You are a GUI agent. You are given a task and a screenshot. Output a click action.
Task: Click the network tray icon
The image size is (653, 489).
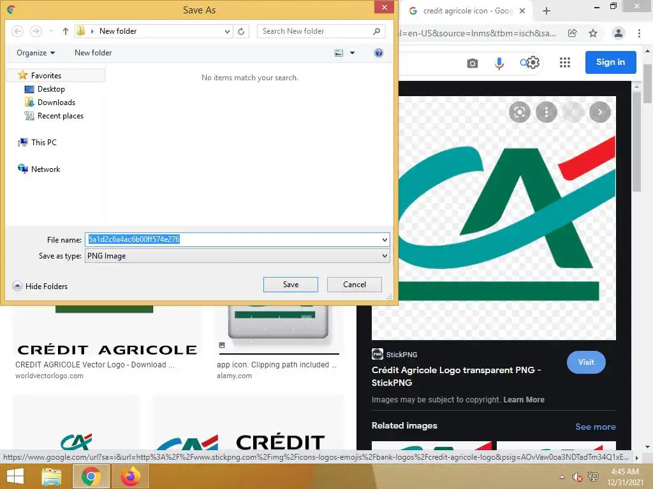[x=592, y=477]
